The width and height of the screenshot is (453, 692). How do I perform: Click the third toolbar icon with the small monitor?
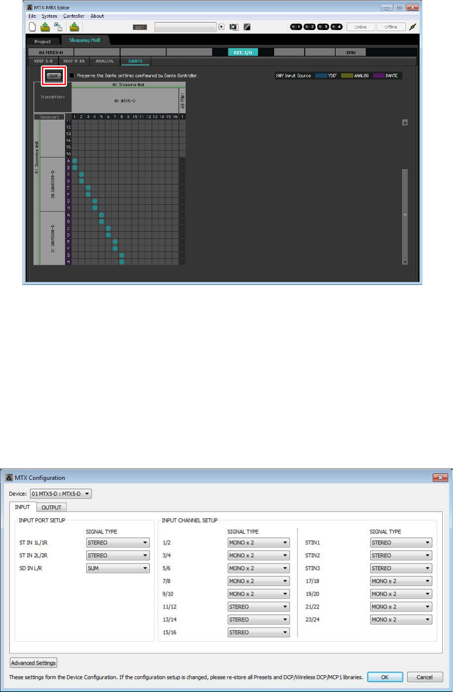pyautogui.click(x=58, y=27)
